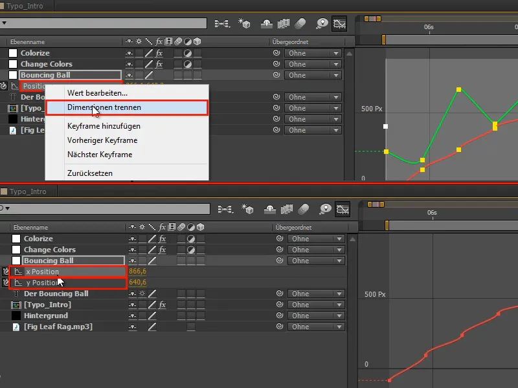Open Typo_Intro tab in the upper panel
The width and height of the screenshot is (518, 388).
click(x=25, y=6)
